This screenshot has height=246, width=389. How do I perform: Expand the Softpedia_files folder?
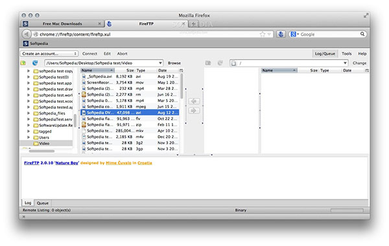click(x=29, y=113)
